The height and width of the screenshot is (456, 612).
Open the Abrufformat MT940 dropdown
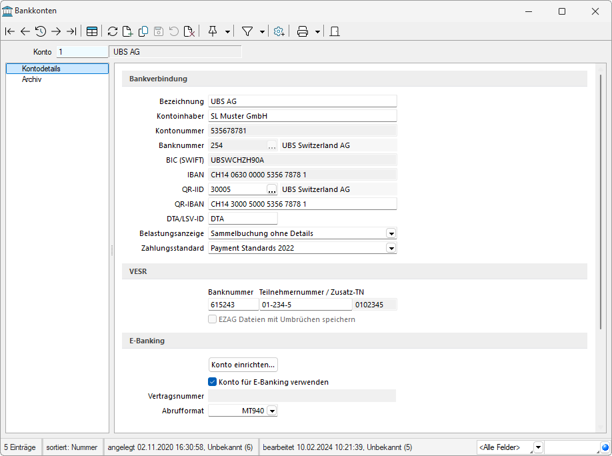271,411
